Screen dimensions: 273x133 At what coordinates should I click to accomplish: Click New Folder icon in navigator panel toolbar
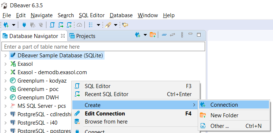[x=153, y=35]
